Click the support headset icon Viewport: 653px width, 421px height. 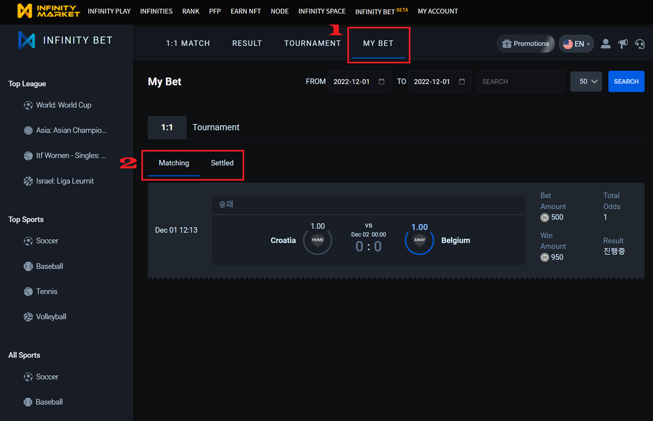point(640,44)
